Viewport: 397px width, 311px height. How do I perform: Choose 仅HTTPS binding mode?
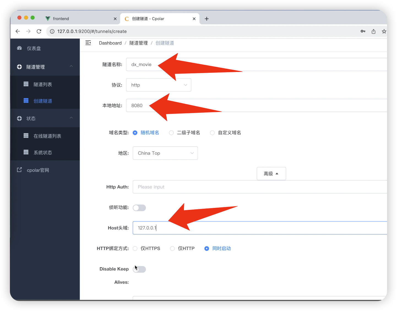click(x=146, y=248)
